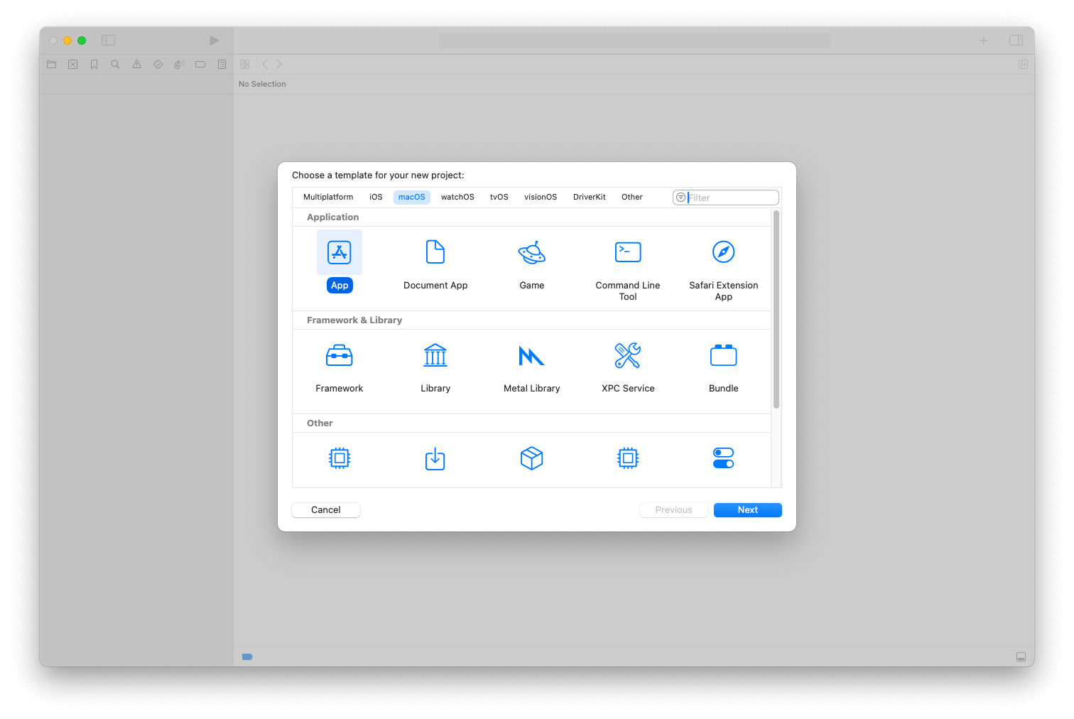The image size is (1074, 719).
Task: Switch to the iOS tab
Action: pyautogui.click(x=376, y=197)
